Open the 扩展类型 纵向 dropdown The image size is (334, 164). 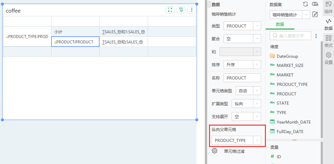tap(257, 104)
